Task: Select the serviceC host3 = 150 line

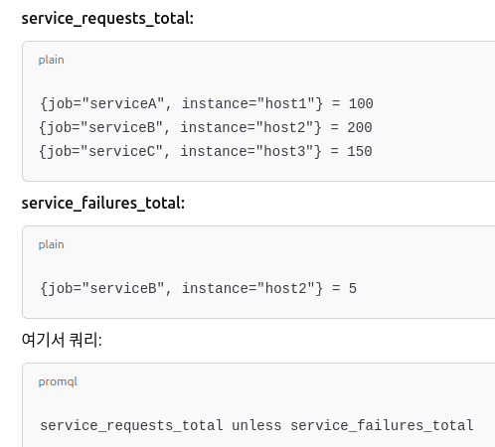Action: (206, 152)
